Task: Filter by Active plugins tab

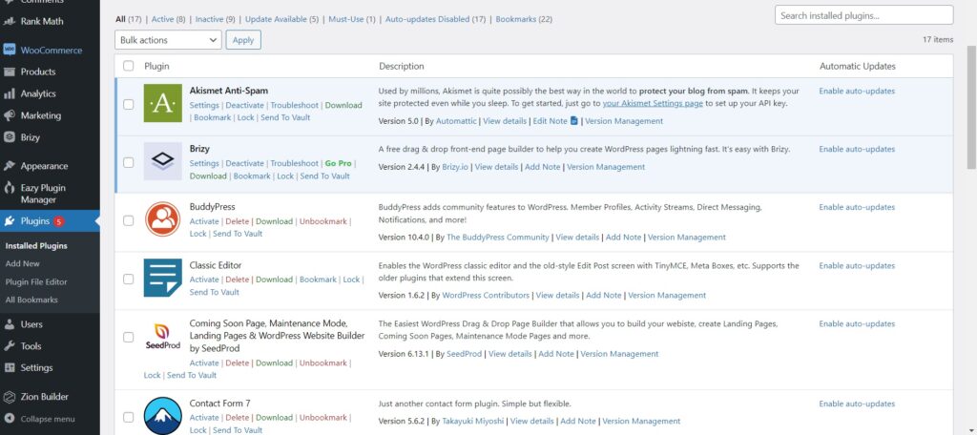Action: click(x=168, y=19)
